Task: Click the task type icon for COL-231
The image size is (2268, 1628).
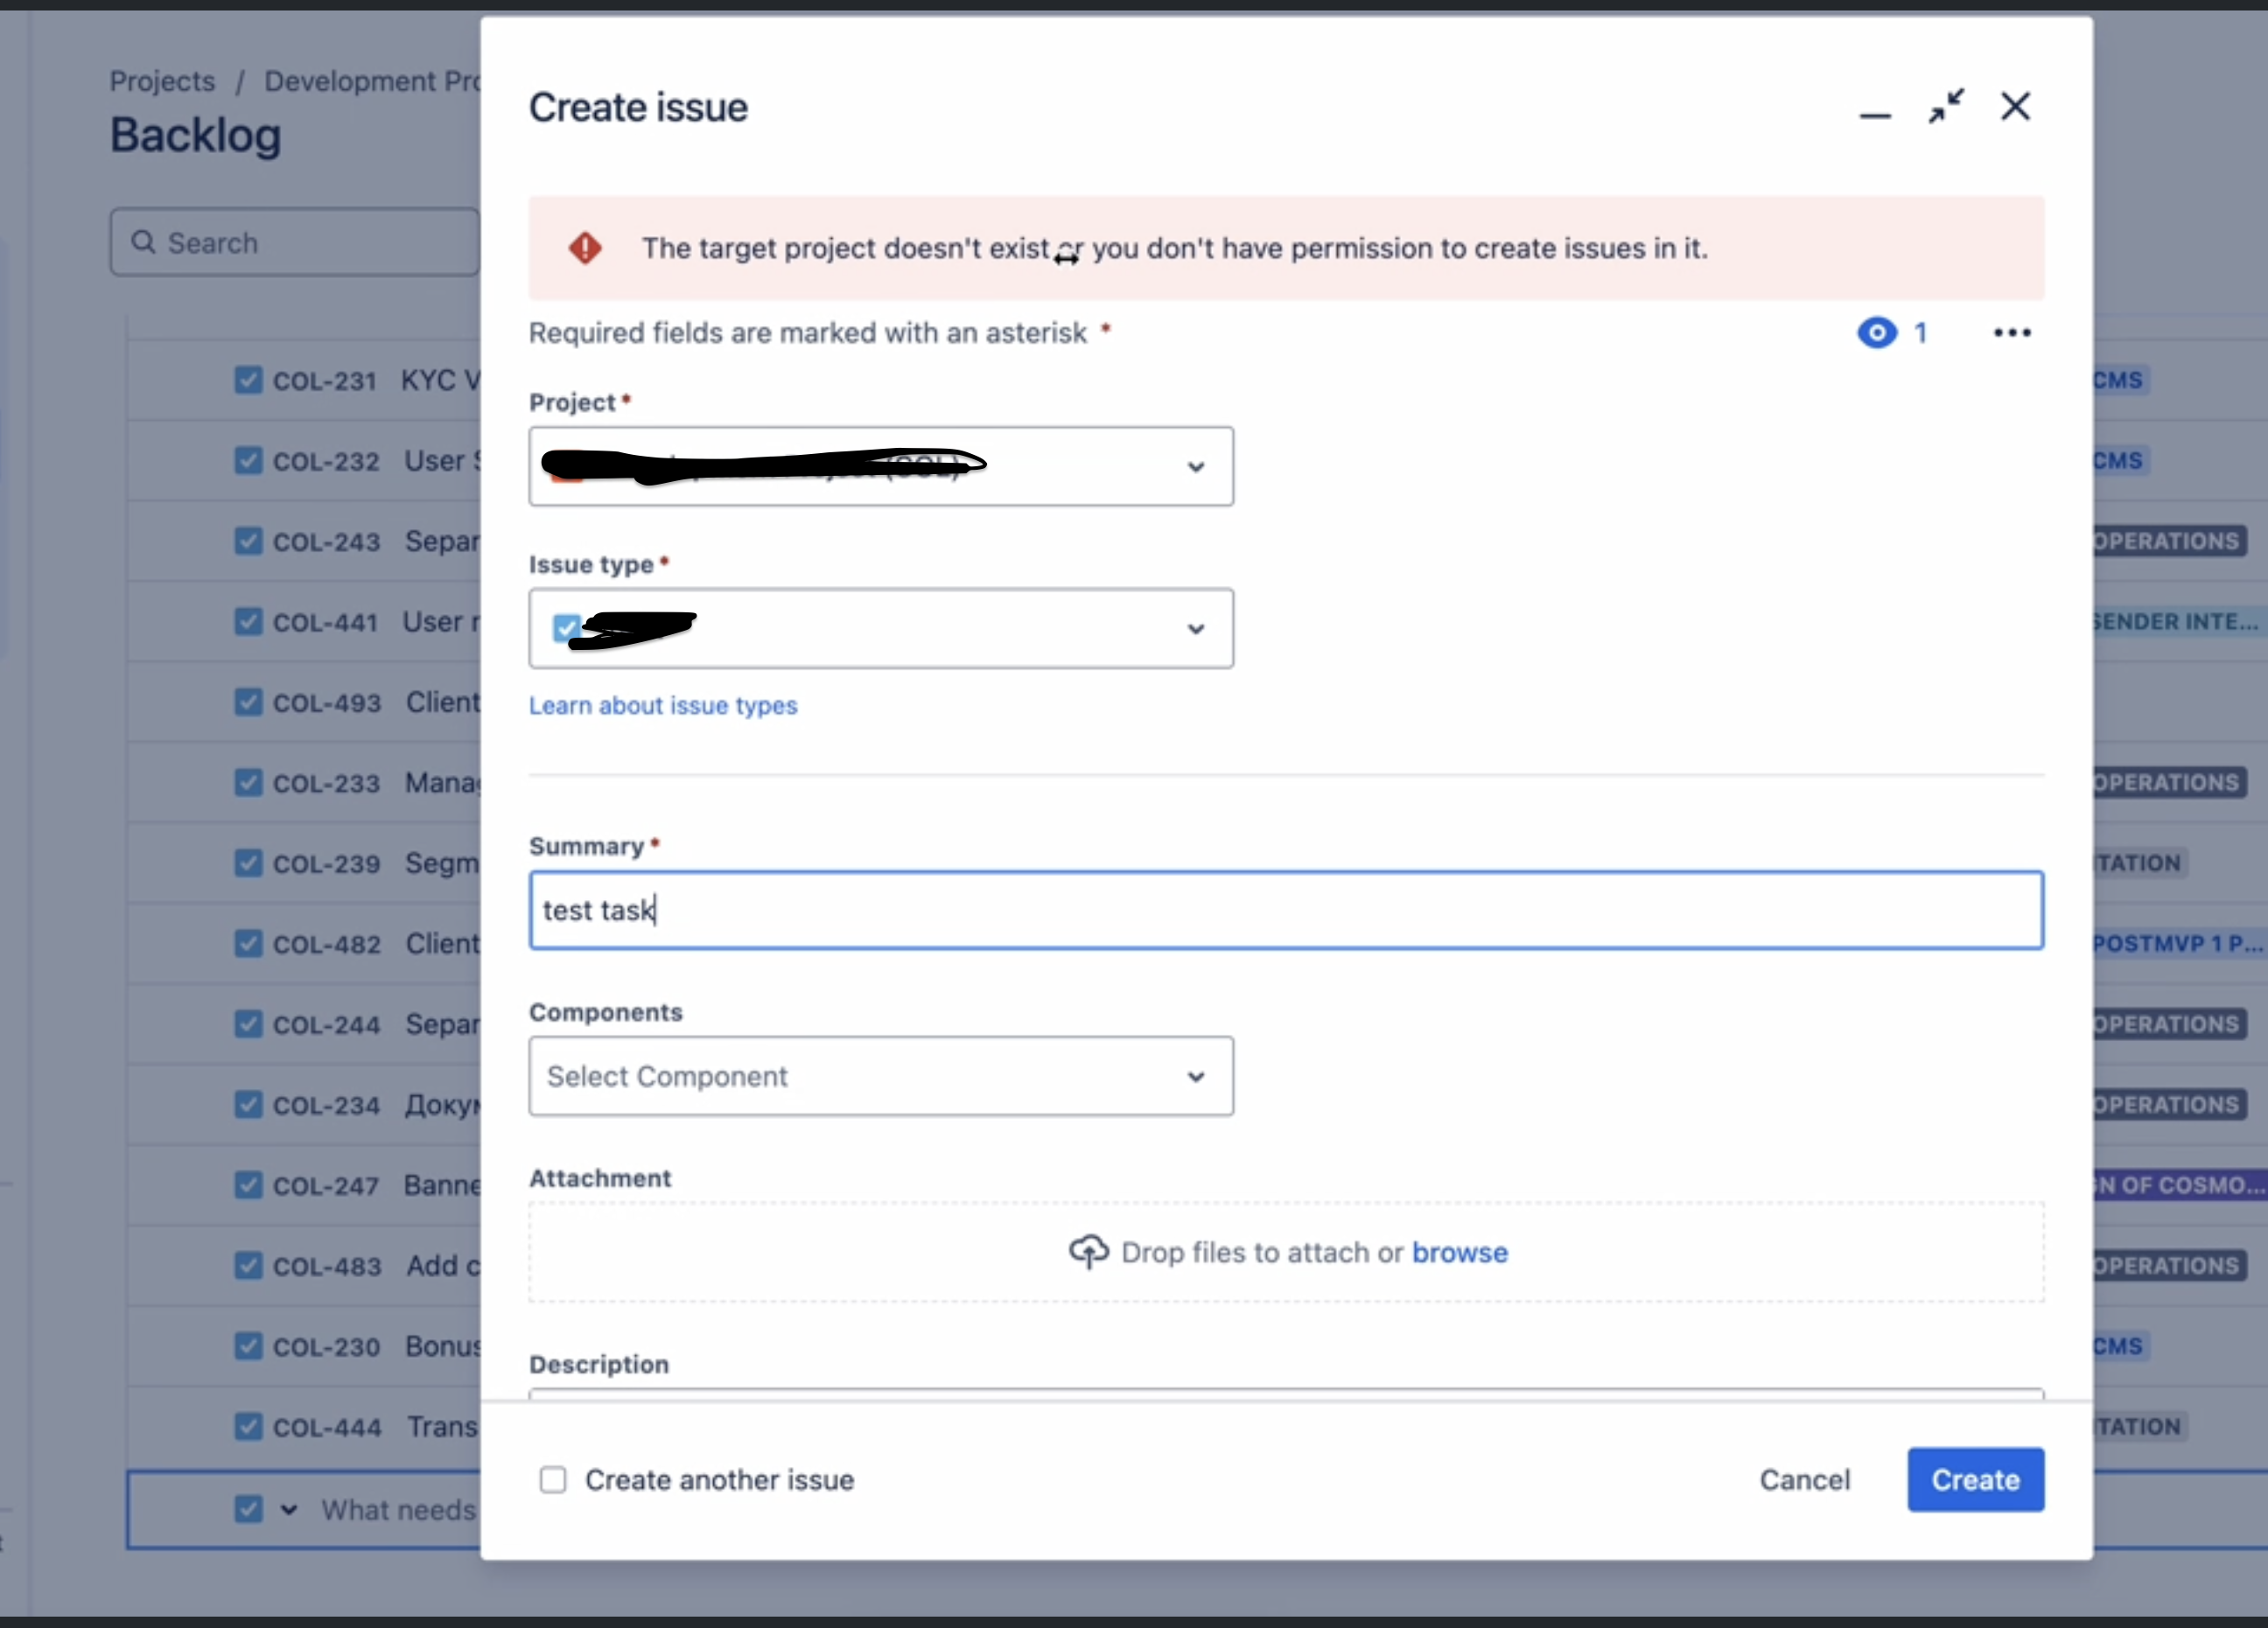Action: pos(248,380)
